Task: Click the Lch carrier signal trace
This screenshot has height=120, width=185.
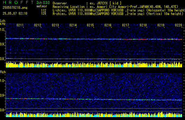Action: tap(94, 39)
